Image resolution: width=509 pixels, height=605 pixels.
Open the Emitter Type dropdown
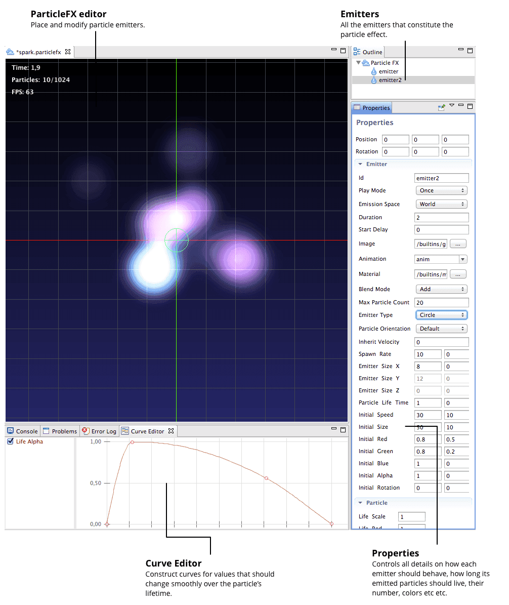[441, 315]
